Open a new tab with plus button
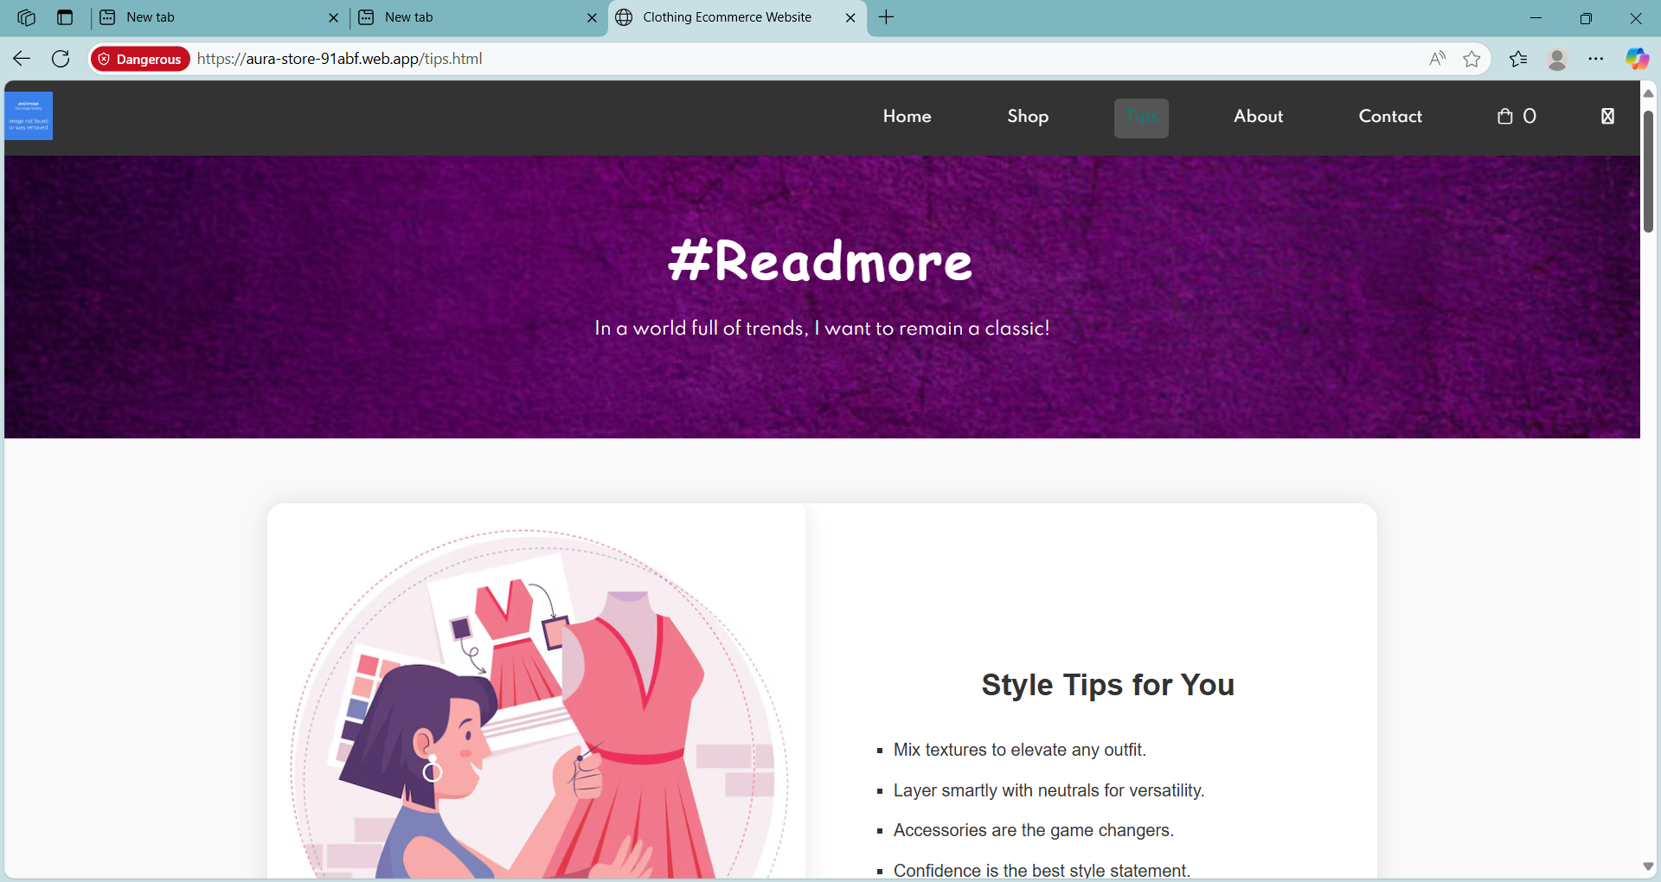 tap(887, 17)
